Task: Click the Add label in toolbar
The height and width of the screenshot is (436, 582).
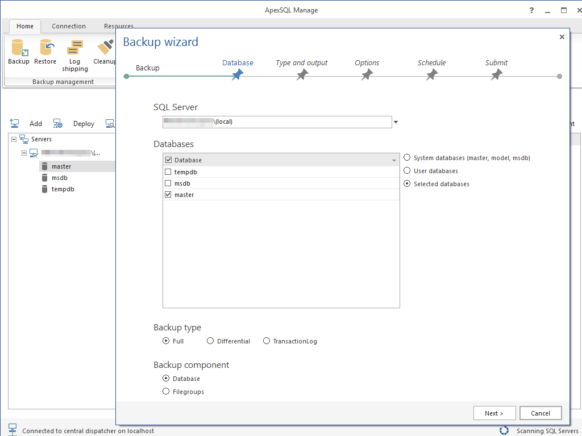Action: tap(36, 123)
